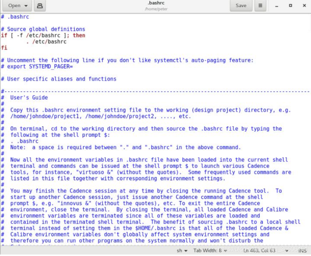Screen dimensions: 311x256
Task: Open the file chooser via Open button
Action: pos(18,5)
